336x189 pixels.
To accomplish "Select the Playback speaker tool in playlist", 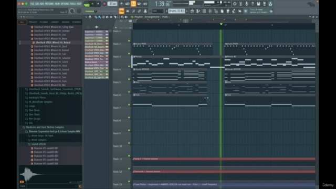I will (126, 17).
